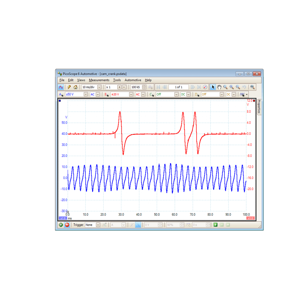The image size is (299, 299).
Task: Open the timebase 10 ms/div dropdown
Action: (99, 87)
